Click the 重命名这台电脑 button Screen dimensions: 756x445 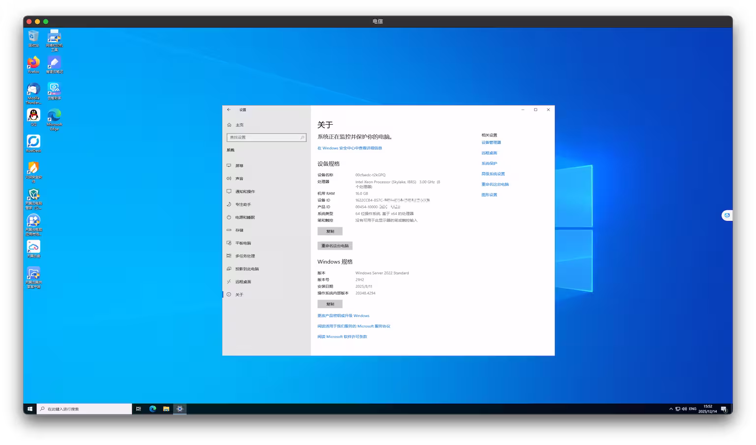coord(335,246)
